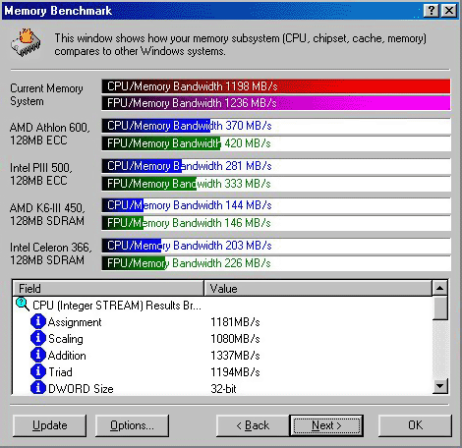Click the info icon next to DWORD Size
The height and width of the screenshot is (448, 462).
(x=38, y=388)
